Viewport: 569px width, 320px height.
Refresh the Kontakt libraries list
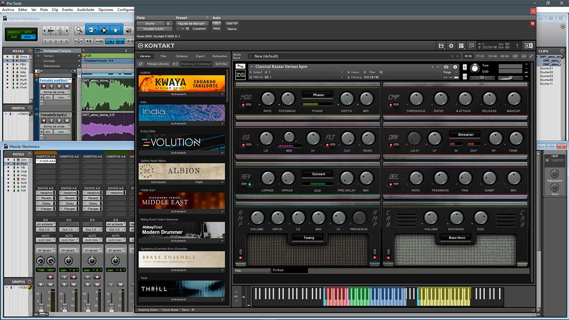[141, 64]
